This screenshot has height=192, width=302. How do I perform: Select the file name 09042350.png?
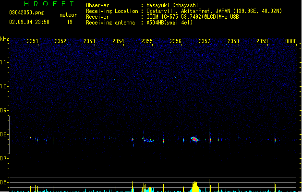tap(26, 12)
